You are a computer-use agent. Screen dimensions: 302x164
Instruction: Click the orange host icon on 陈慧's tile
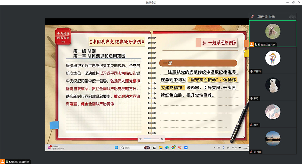click(x=251, y=44)
